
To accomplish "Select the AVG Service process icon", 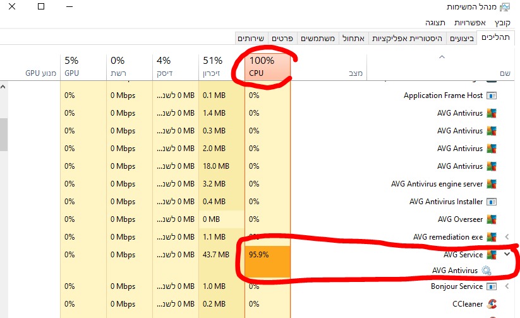I will (x=492, y=255).
